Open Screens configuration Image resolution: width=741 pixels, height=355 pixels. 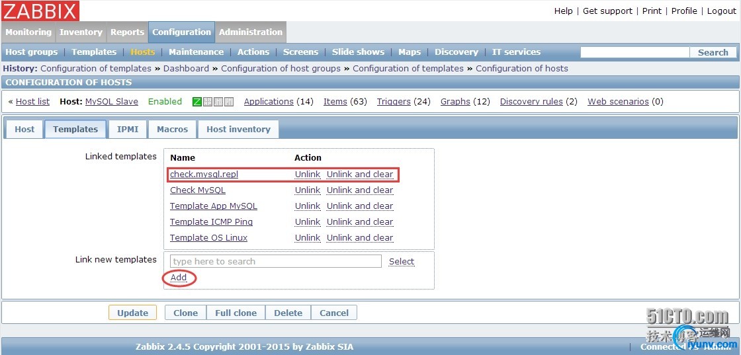click(300, 52)
